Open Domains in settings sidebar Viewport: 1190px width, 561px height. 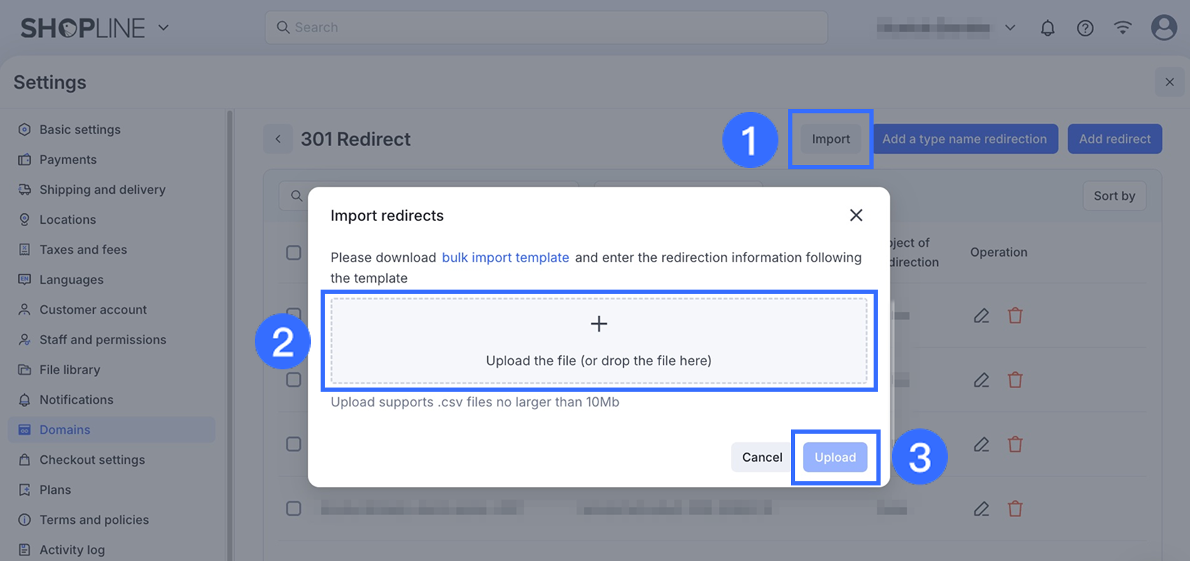tap(64, 429)
